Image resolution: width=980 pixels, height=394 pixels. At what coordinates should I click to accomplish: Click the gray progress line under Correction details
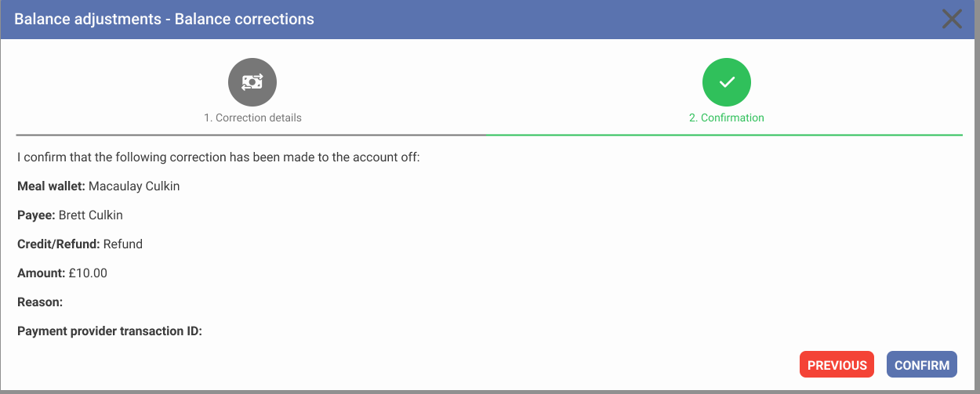[x=251, y=135]
